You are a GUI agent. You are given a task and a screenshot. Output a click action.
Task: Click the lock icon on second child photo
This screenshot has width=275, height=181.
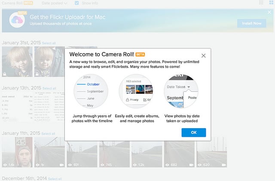pos(37,74)
